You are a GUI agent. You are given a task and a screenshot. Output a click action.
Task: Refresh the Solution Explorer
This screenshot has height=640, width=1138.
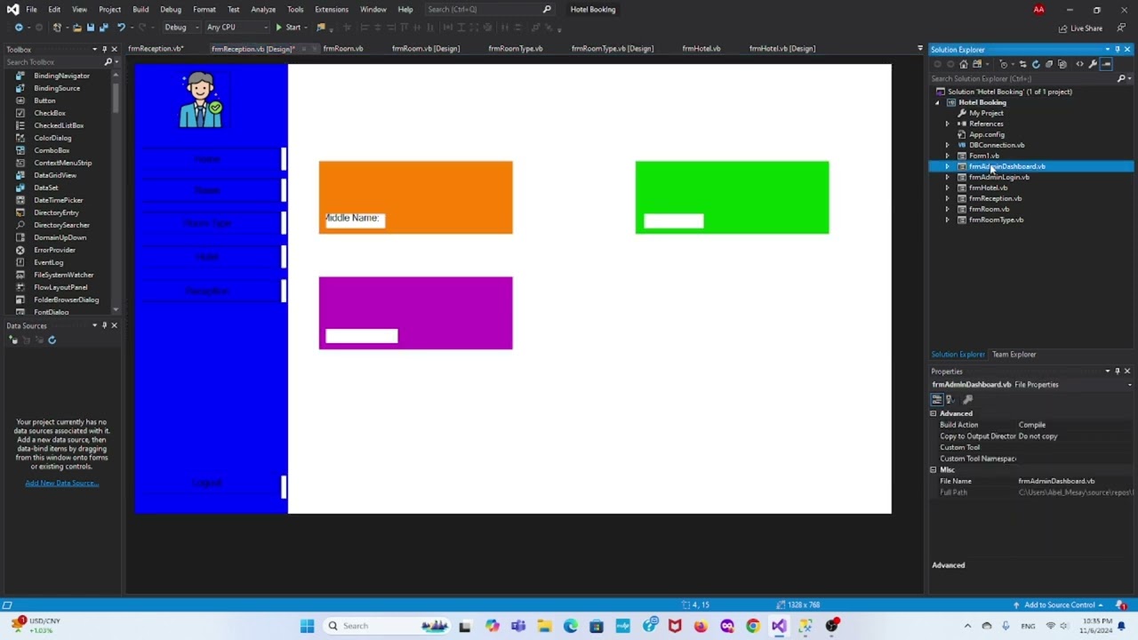point(1036,64)
